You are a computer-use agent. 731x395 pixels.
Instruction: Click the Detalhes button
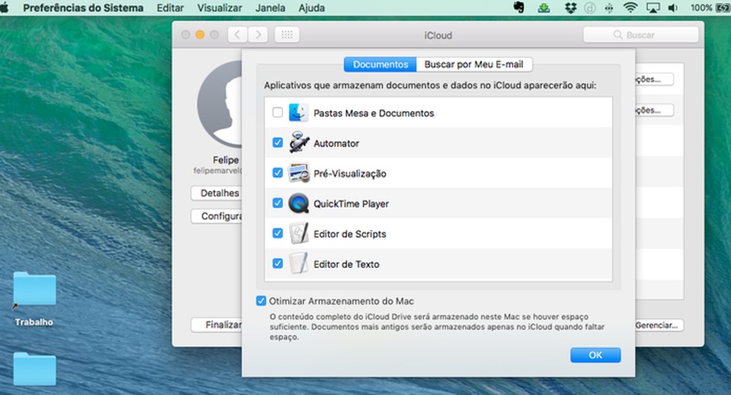coord(216,193)
